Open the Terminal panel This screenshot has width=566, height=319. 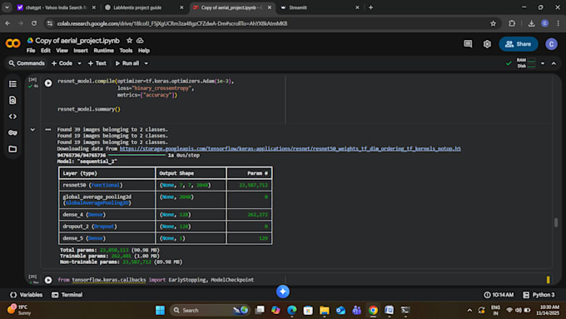[x=67, y=295]
